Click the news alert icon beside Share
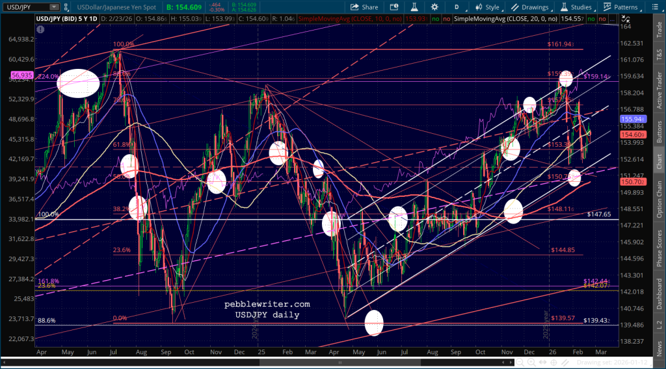The image size is (666, 369). 394,7
